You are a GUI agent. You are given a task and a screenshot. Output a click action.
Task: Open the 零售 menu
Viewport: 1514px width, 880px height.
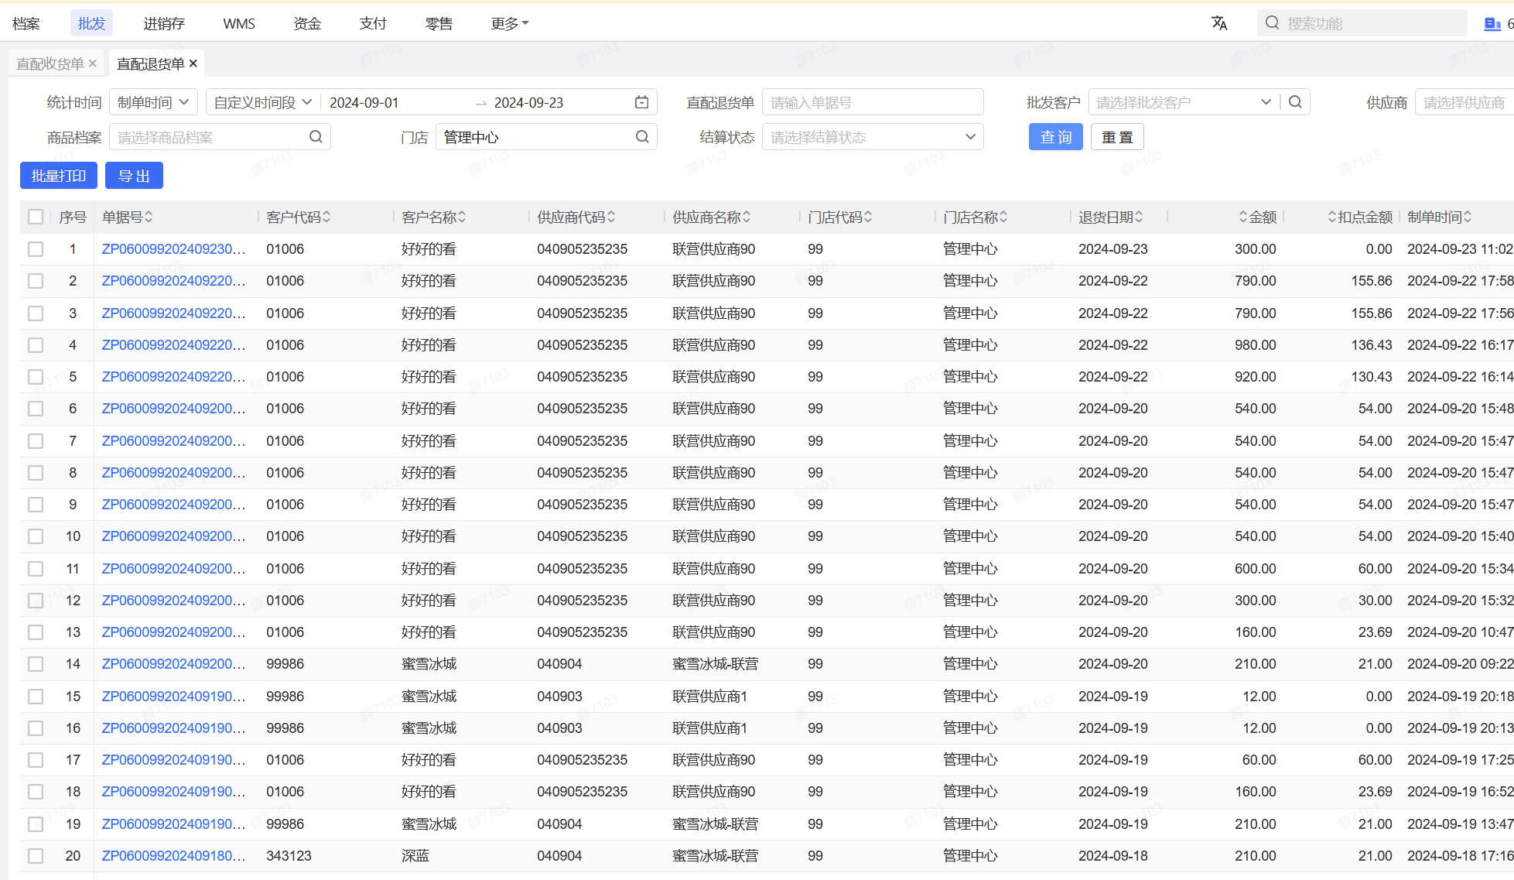click(x=439, y=23)
